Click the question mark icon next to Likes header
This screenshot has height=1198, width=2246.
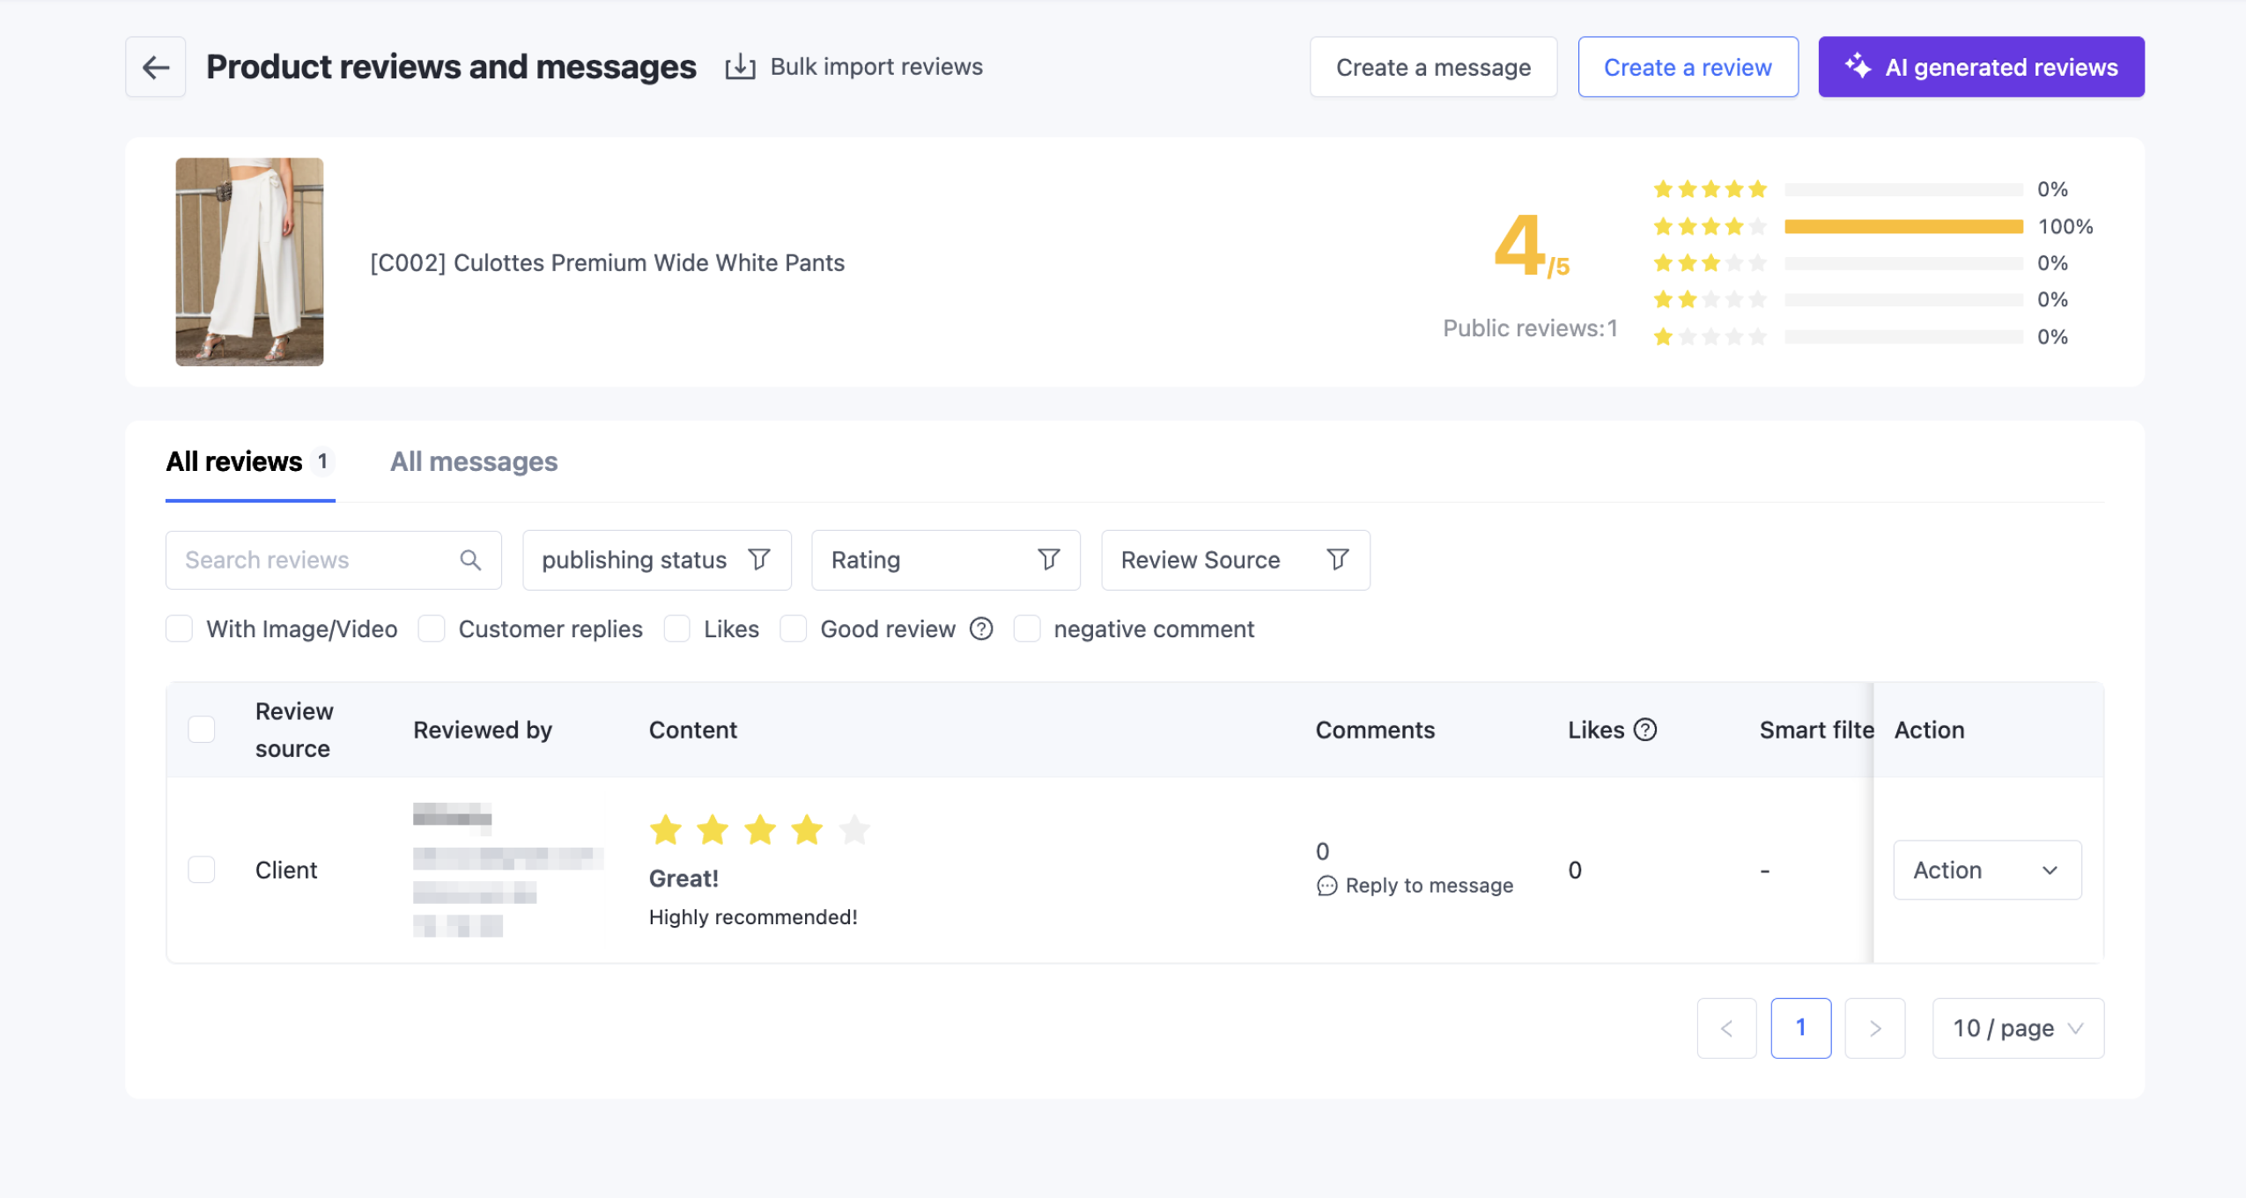(1644, 730)
